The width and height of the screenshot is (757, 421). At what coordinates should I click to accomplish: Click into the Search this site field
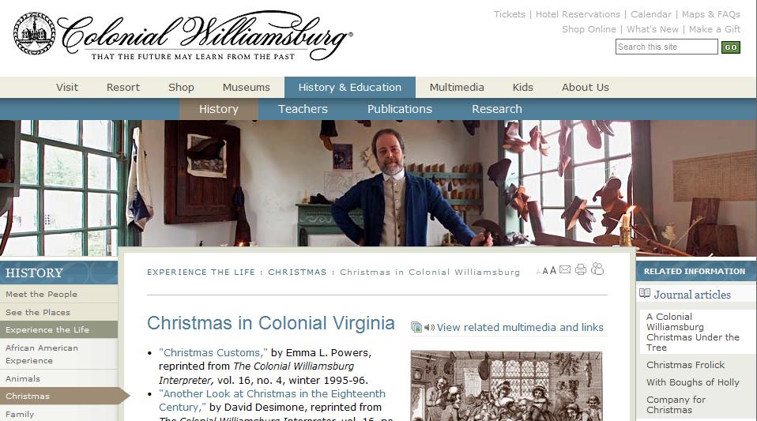coord(666,47)
